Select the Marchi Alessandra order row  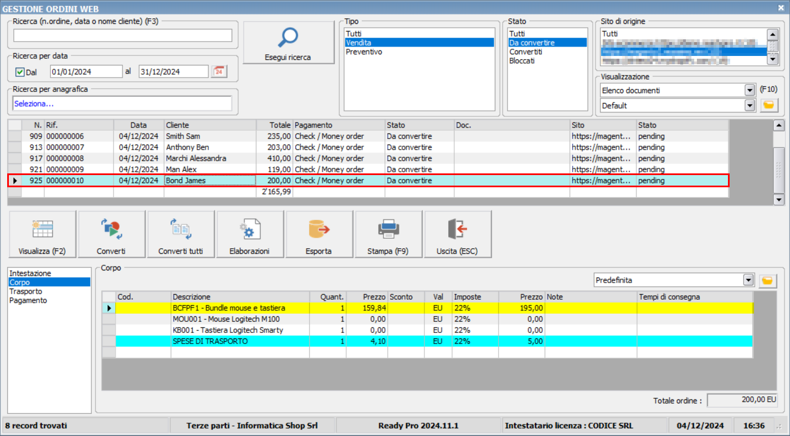click(368, 158)
